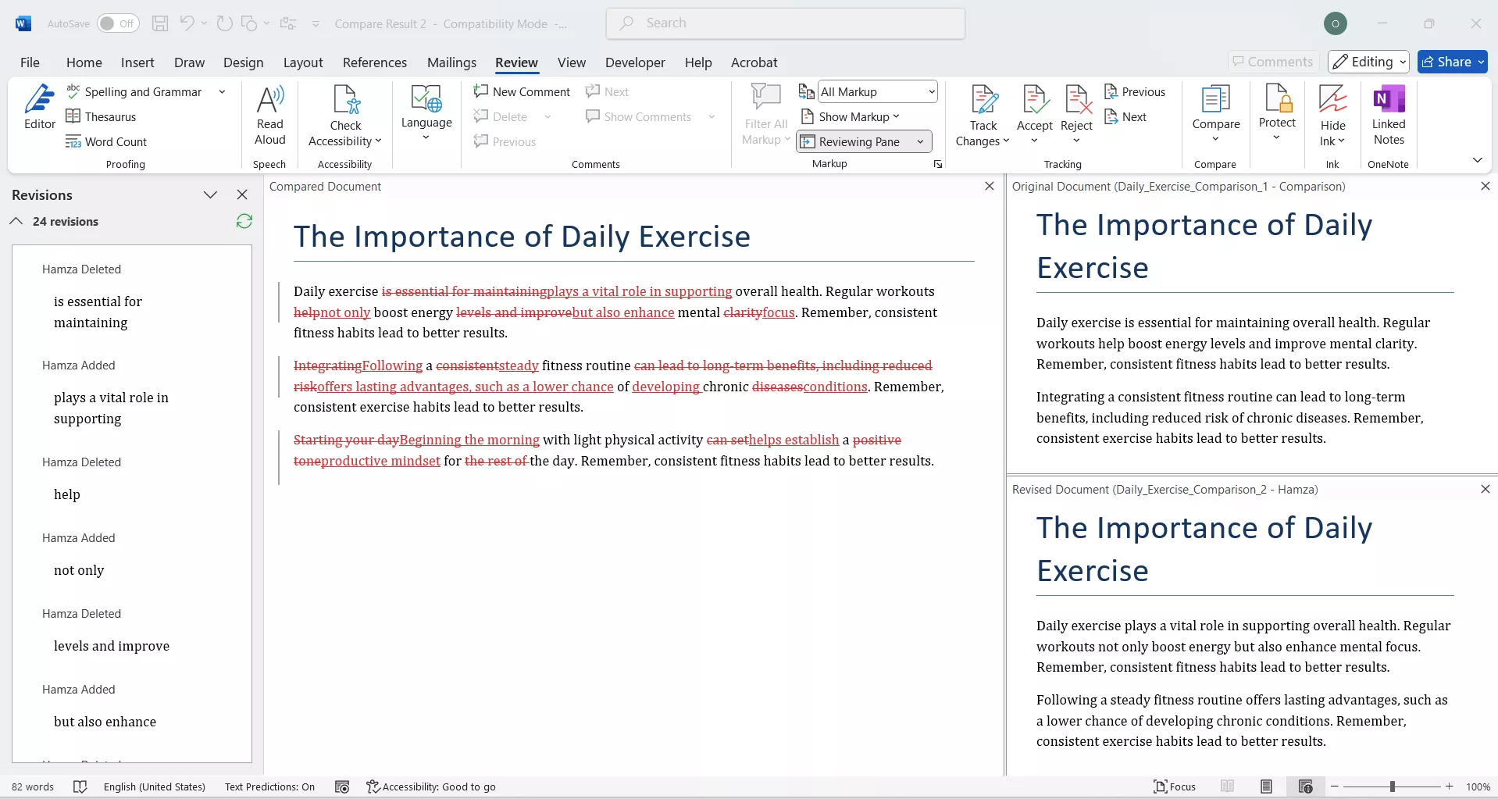
Task: Open Compare document options
Action: coord(1215,113)
